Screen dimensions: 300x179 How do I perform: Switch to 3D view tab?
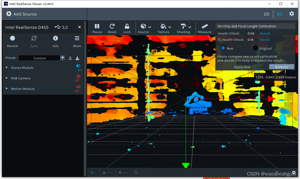(279, 14)
